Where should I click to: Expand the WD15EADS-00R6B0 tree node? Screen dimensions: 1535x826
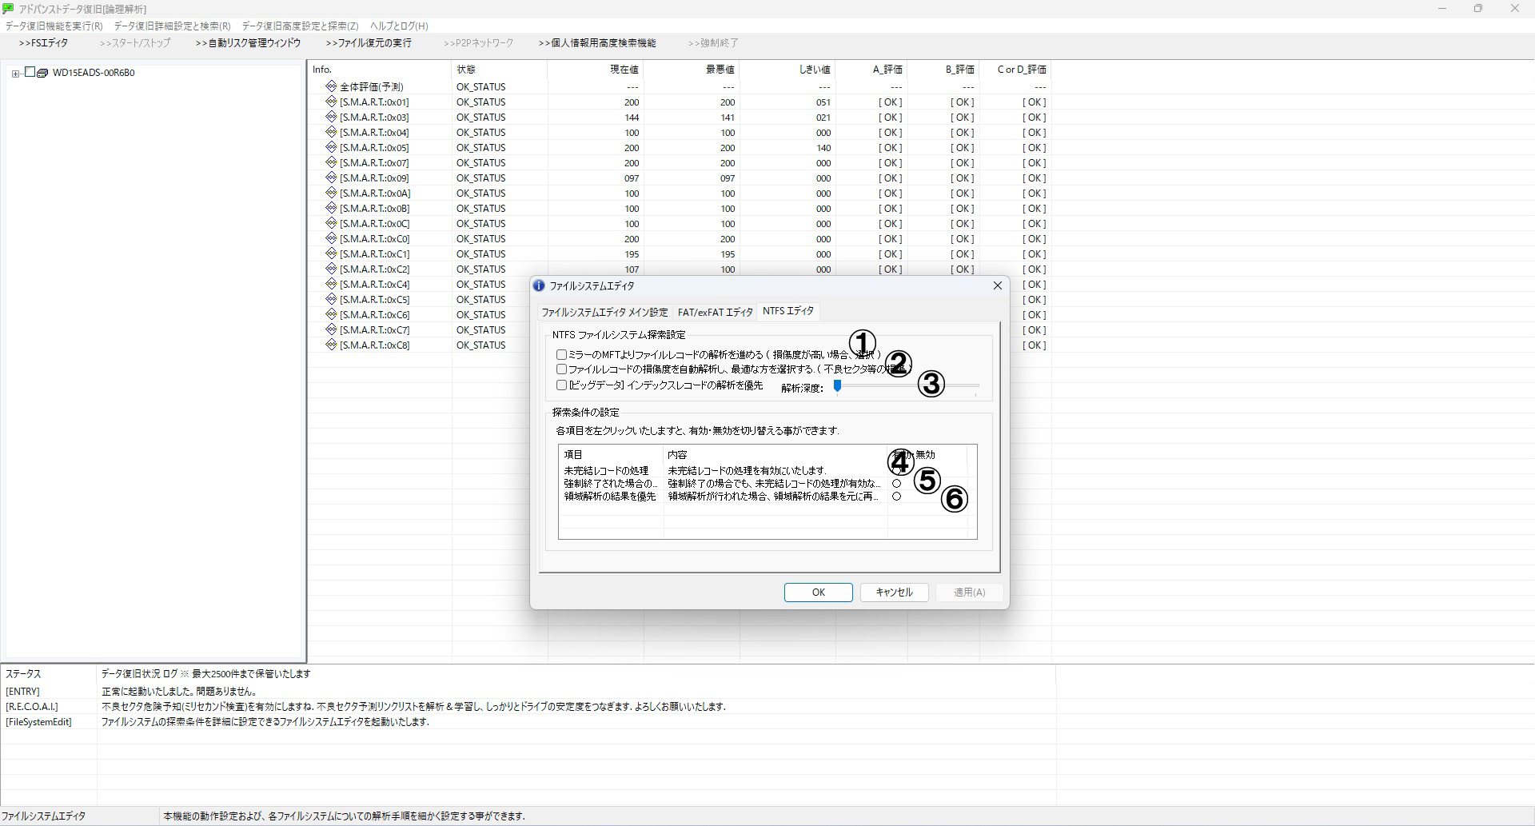[x=15, y=73]
